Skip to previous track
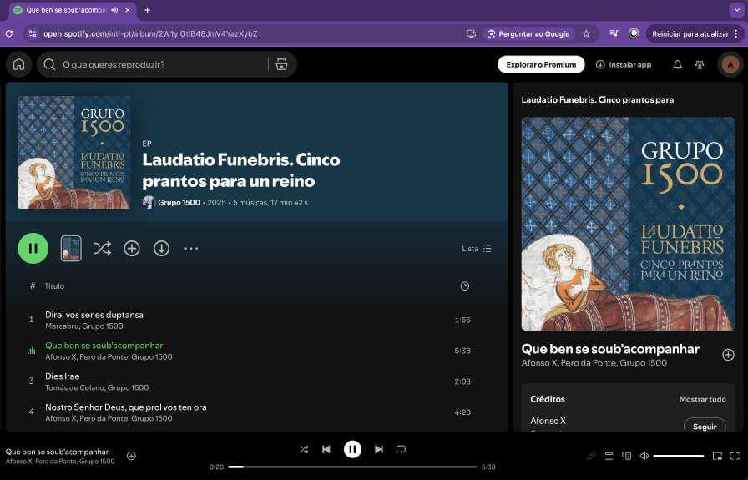 [326, 449]
